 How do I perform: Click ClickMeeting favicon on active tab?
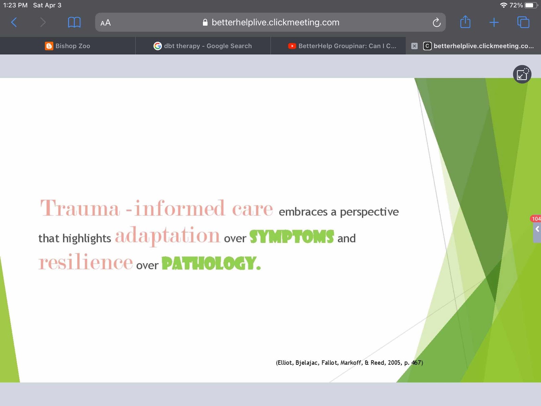(427, 46)
